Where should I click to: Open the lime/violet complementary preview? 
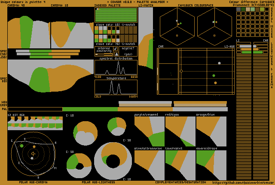click(x=180, y=165)
